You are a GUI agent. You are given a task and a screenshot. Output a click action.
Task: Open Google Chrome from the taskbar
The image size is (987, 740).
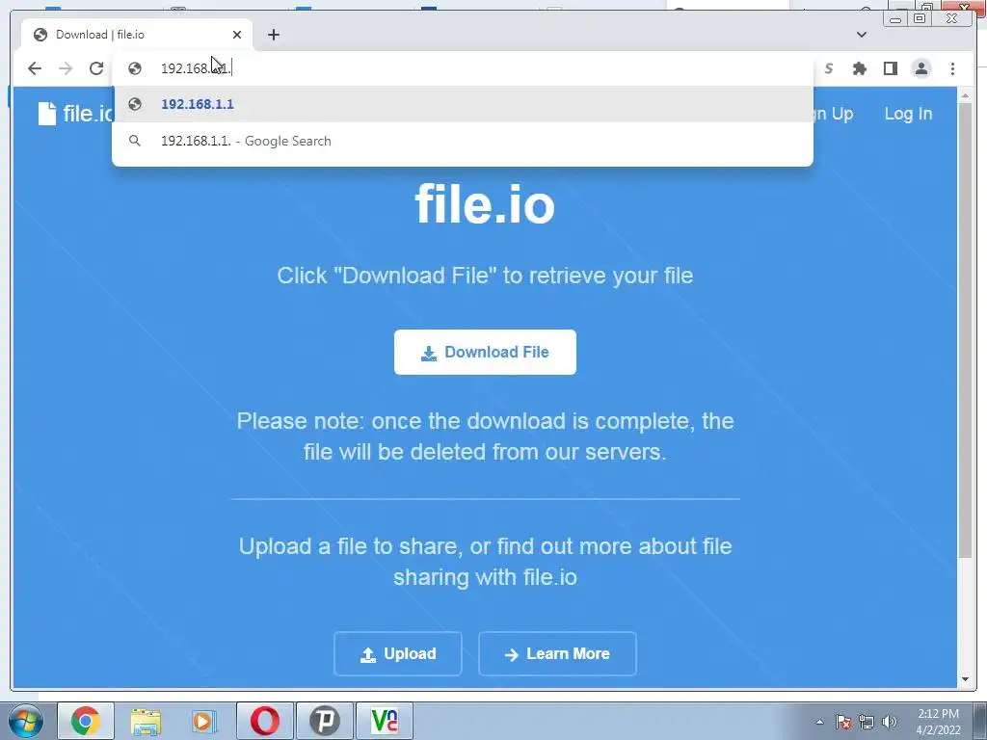tap(86, 721)
